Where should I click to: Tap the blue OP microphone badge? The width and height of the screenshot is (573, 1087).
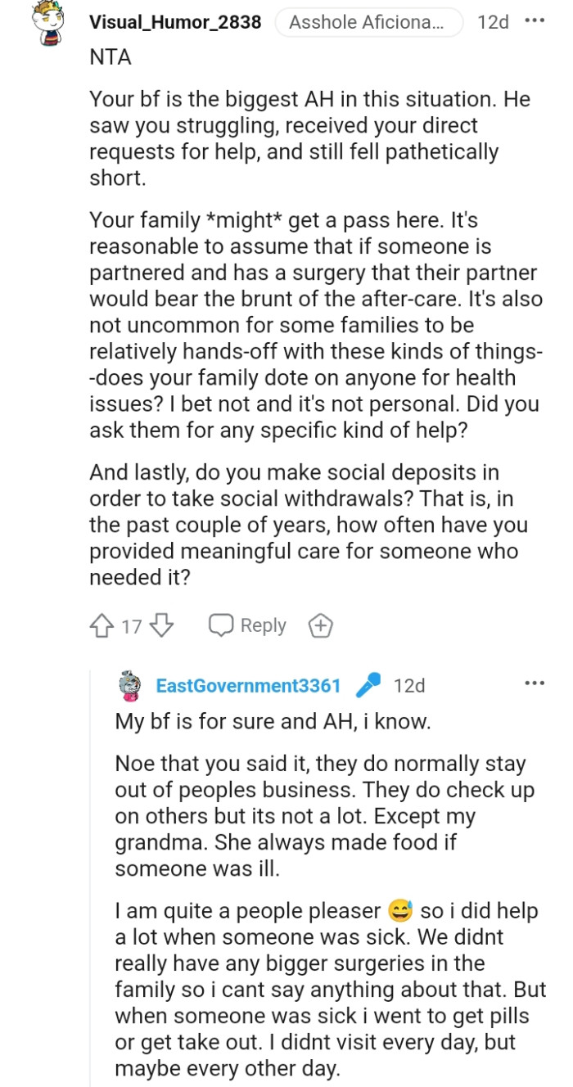tap(368, 685)
